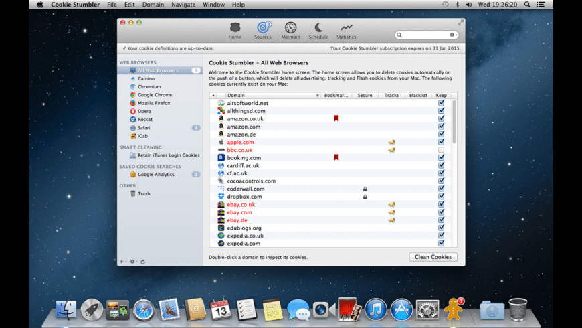Select the expedia.com domain row

(x=330, y=243)
